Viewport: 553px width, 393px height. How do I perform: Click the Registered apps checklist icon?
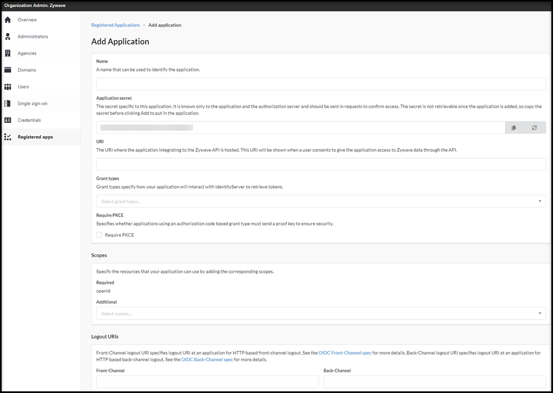[7, 137]
